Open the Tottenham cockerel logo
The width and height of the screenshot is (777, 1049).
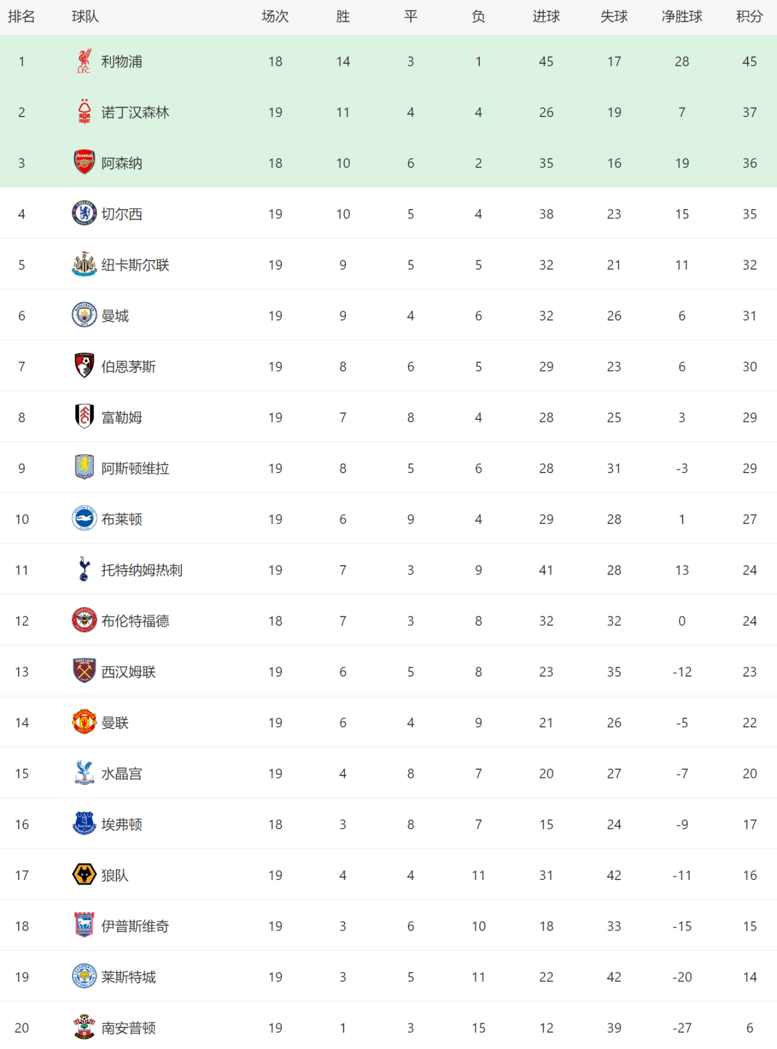(84, 570)
